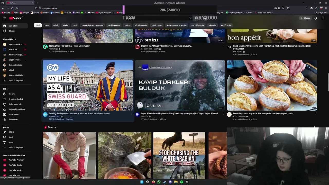Screen dimensions: 329x185
Task: Open EarthCam subscription channel
Action: click(x=15, y=50)
